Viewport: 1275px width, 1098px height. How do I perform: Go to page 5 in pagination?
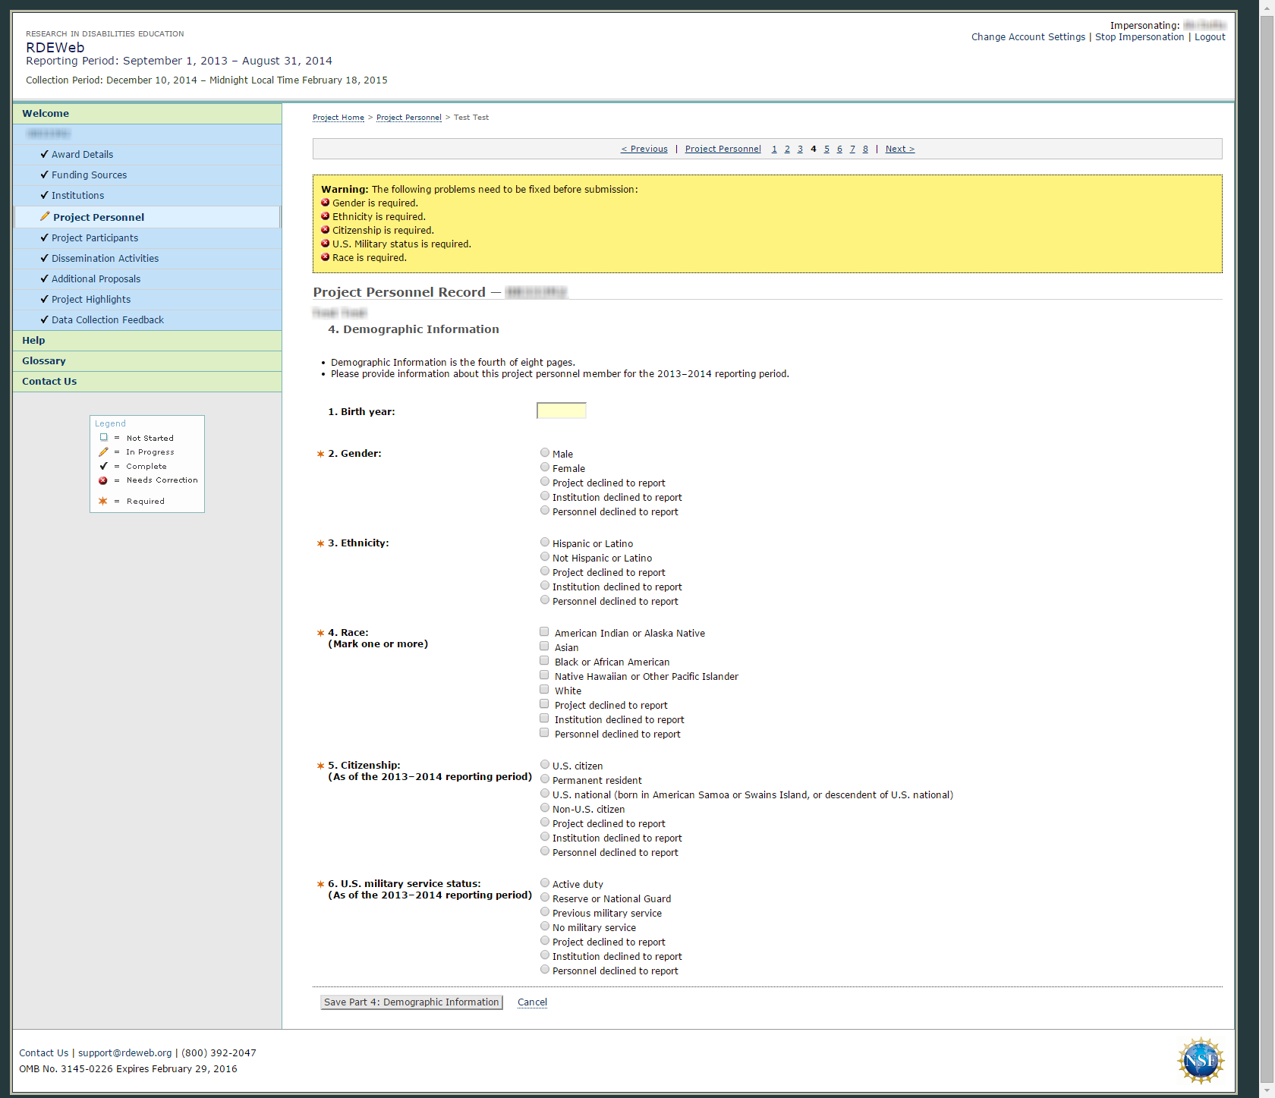point(826,149)
